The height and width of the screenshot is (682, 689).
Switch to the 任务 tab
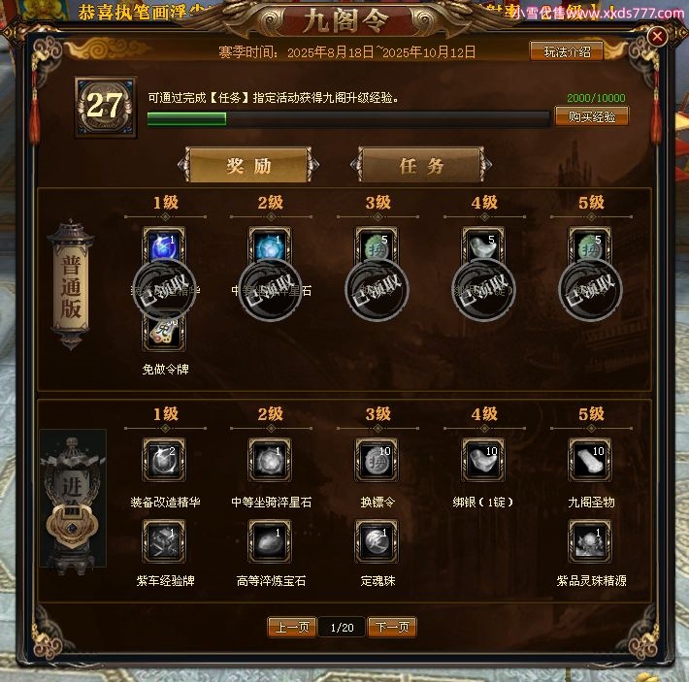pyautogui.click(x=421, y=165)
